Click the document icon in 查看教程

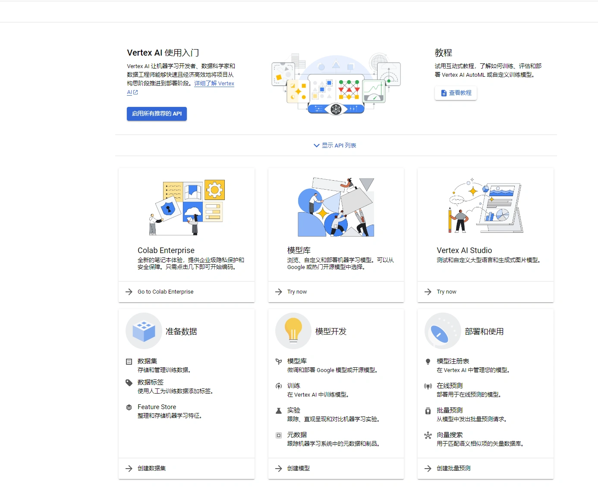tap(444, 93)
